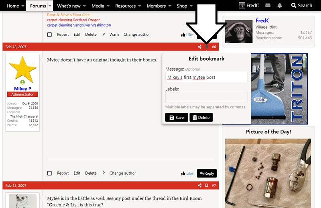Tick the select checkbox above post #6

(50, 35)
